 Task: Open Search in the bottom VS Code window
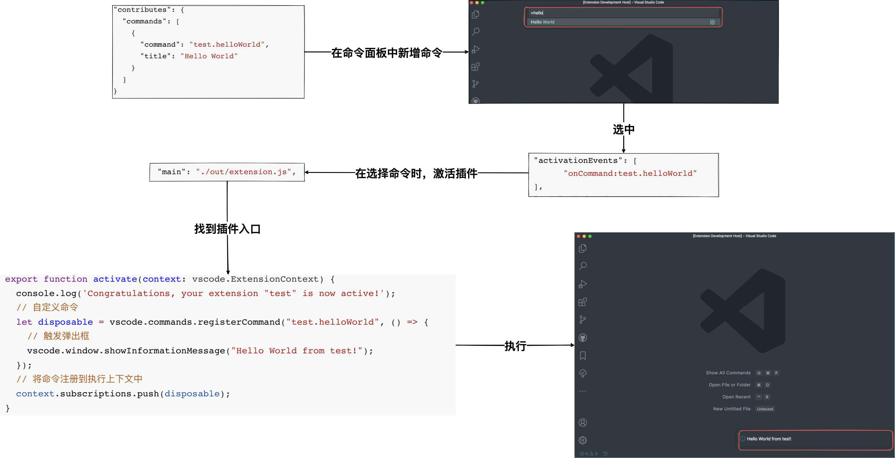[x=583, y=266]
